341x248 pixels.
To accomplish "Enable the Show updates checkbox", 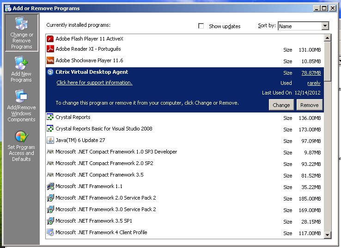I will 201,26.
